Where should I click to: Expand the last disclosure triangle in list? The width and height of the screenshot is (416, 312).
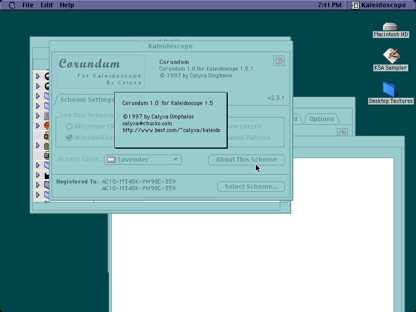[38, 194]
